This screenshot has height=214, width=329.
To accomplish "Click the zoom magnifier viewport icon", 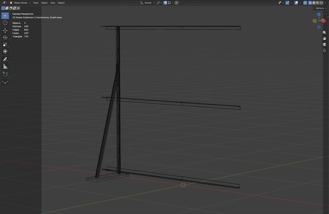I will click(325, 32).
